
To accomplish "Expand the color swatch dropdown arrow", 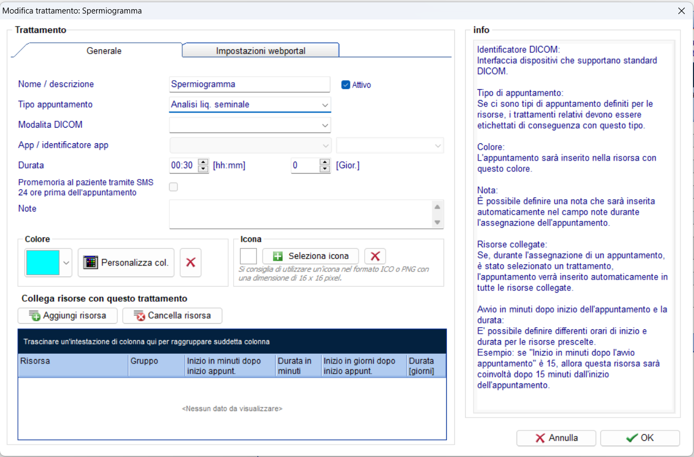I will 66,263.
